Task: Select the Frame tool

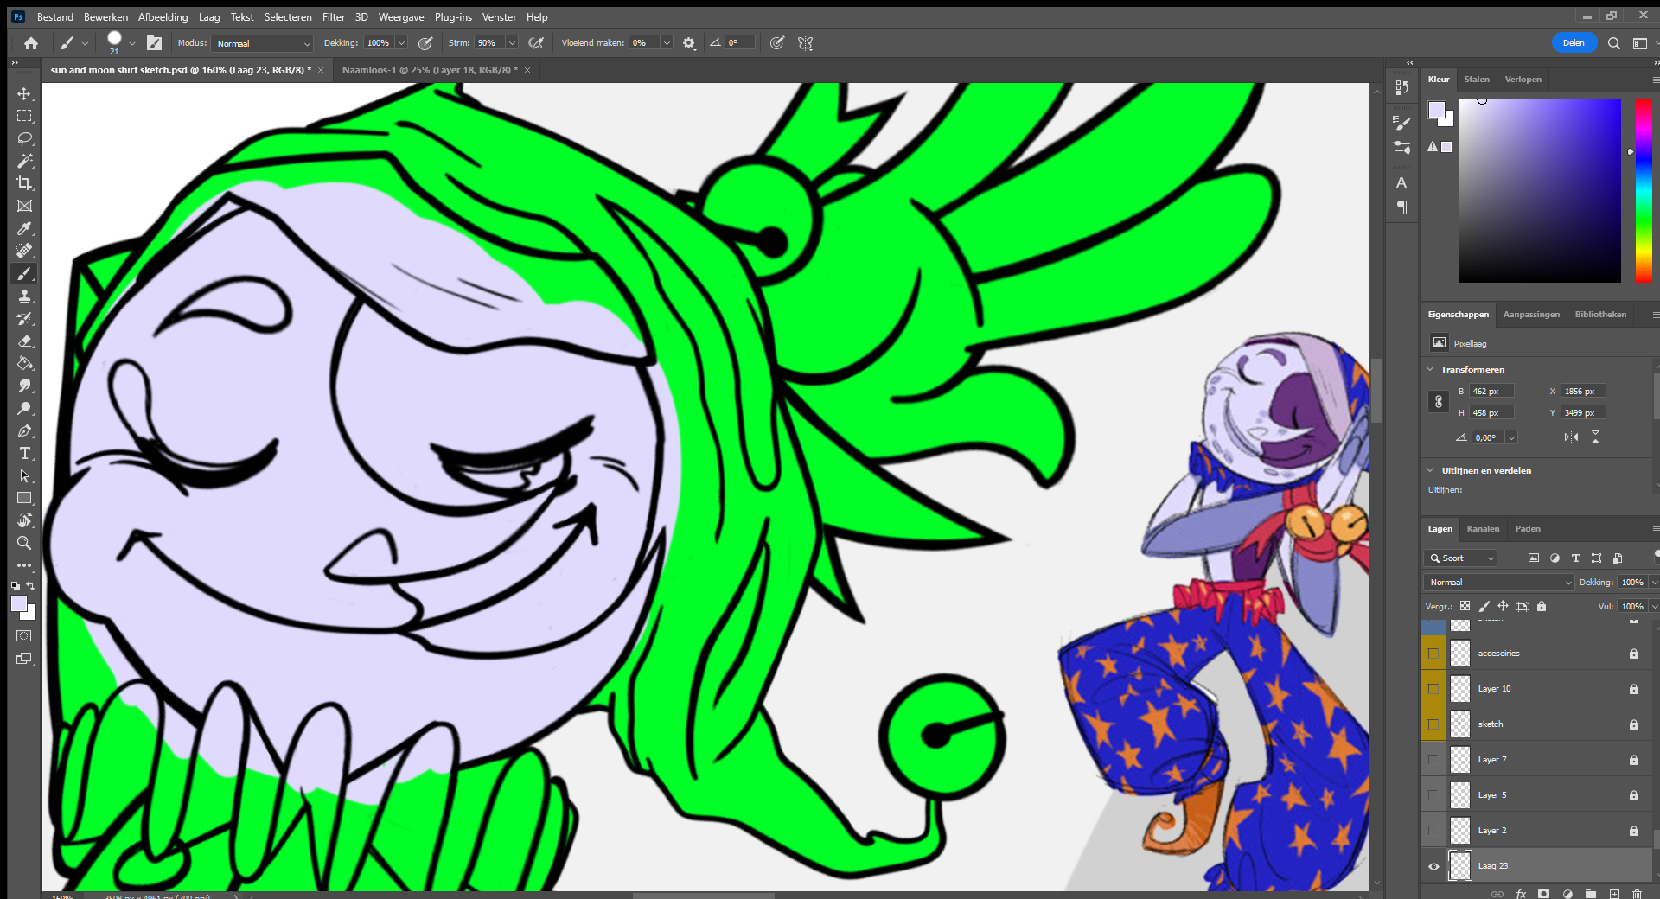Action: pos(24,206)
